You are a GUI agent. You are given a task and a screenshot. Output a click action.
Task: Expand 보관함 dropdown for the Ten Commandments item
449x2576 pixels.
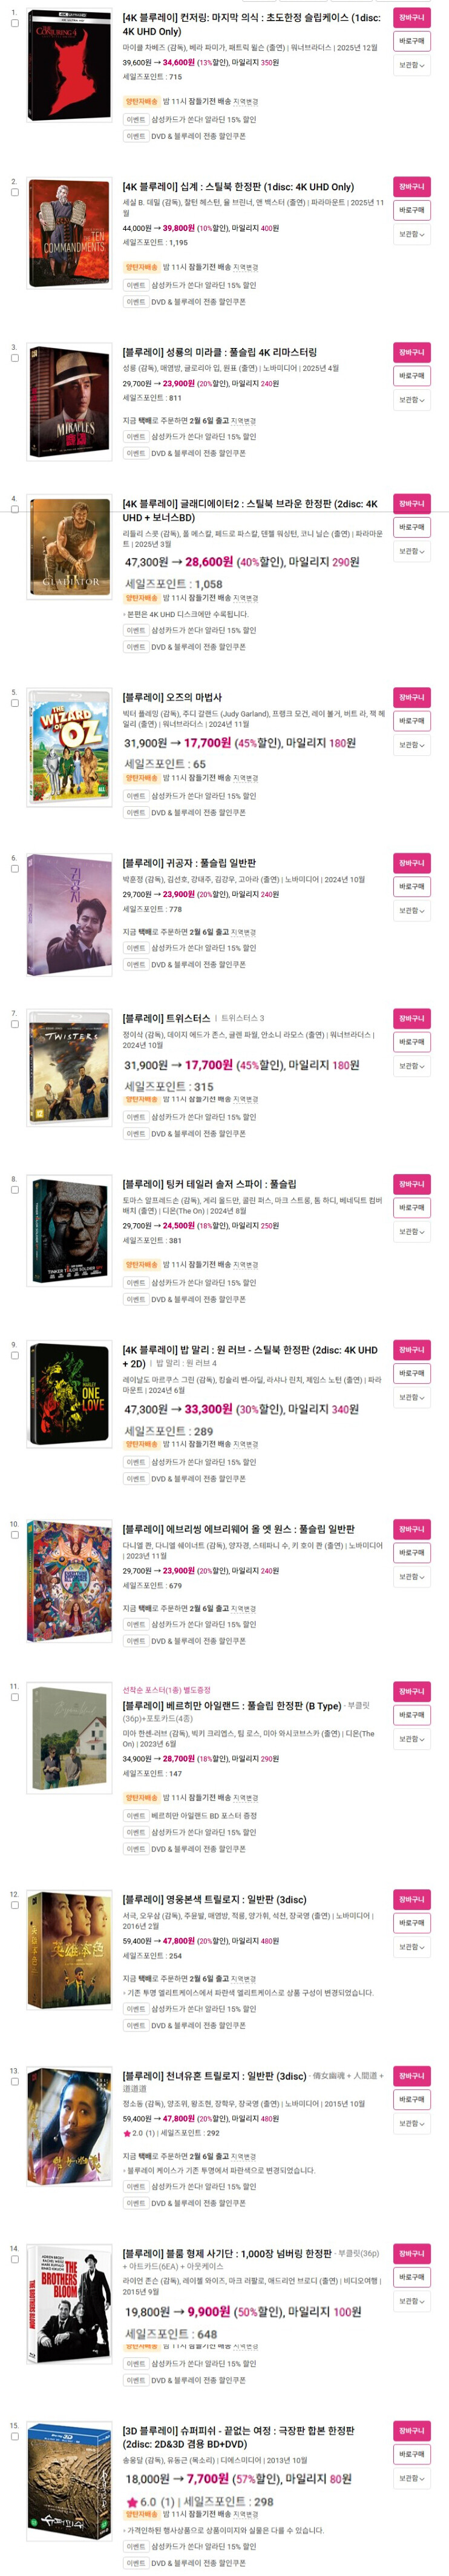411,234
